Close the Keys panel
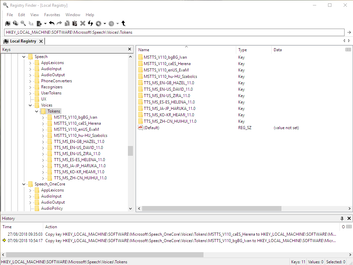The width and height of the screenshot is (353, 265). pyautogui.click(x=130, y=49)
